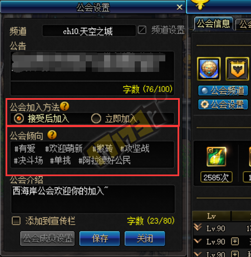Click the help icon beside 公会加入方法
Viewport: 251px width, 257px height.
pyautogui.click(x=65, y=106)
